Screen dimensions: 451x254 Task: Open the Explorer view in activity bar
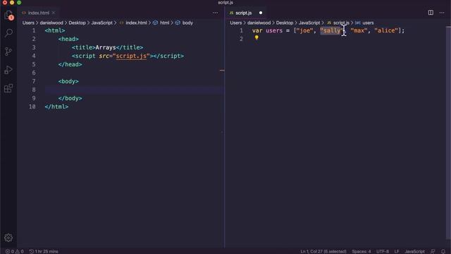(8, 15)
